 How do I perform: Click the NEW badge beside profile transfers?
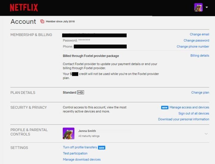(x=102, y=148)
